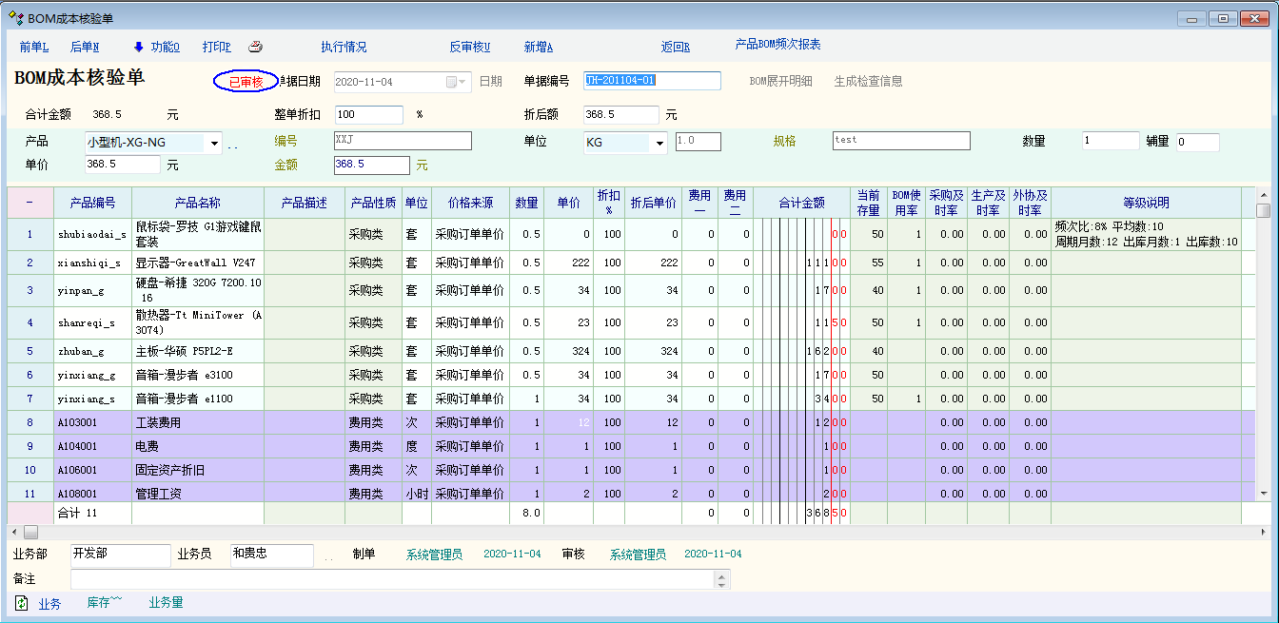Viewport: 1279px width, 623px height.
Task: Click the refresh icon beside 业务
Action: [21, 603]
